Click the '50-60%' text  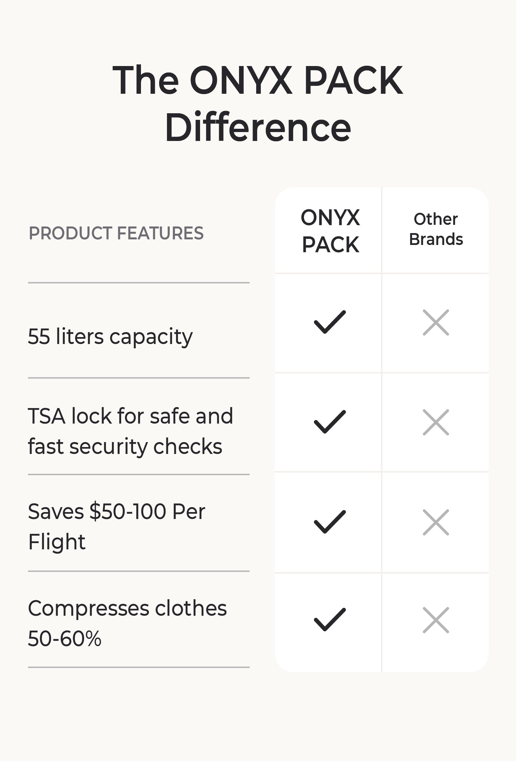(x=65, y=639)
